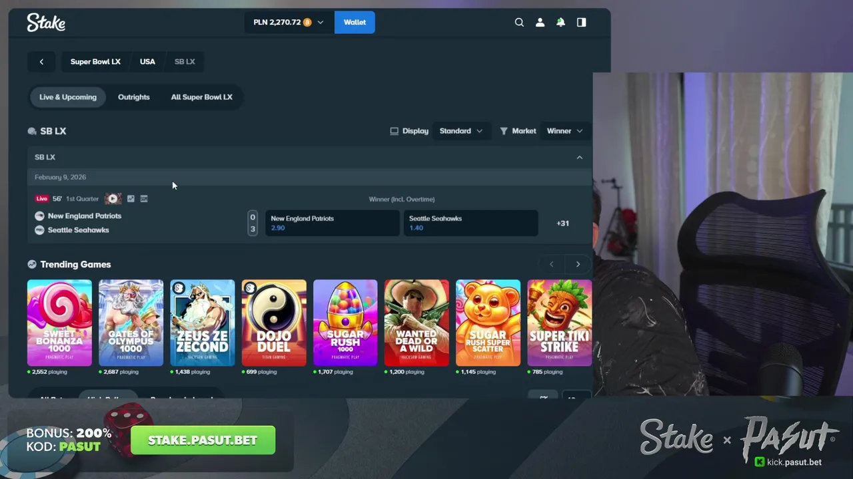This screenshot has width=853, height=479.
Task: Click the Live badge on the match
Action: pyautogui.click(x=42, y=198)
